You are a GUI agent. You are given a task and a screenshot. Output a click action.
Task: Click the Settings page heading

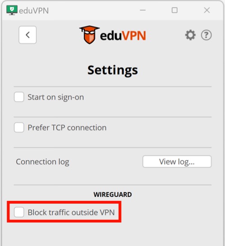click(112, 71)
